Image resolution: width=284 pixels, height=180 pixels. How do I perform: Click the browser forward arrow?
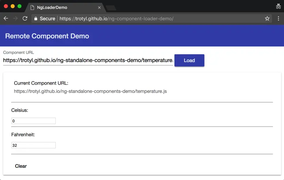[15, 19]
